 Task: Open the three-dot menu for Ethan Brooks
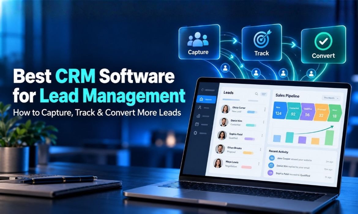click(x=260, y=149)
